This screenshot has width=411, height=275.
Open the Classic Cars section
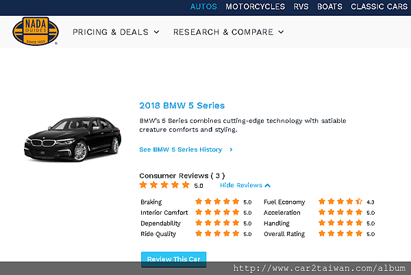[x=377, y=7]
